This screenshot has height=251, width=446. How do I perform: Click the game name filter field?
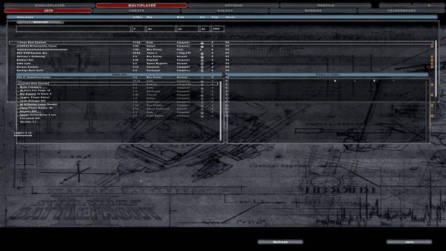point(73,29)
